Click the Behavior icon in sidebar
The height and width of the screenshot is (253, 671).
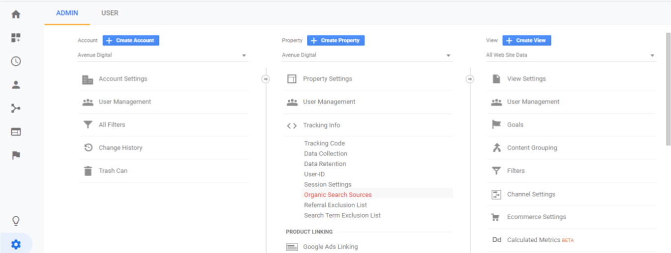(16, 132)
